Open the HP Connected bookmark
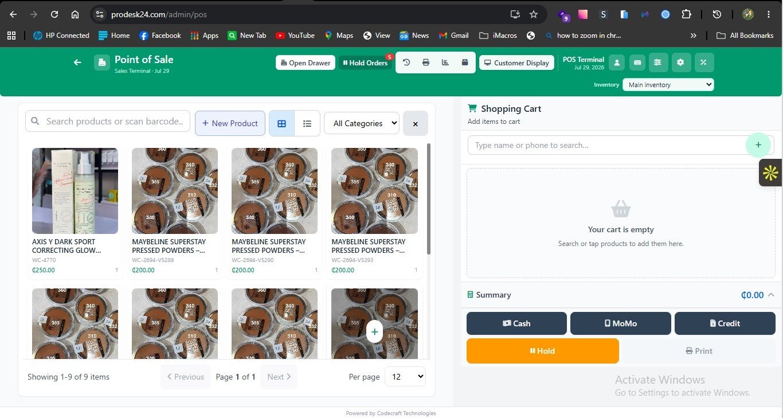783x418 pixels. click(x=61, y=36)
